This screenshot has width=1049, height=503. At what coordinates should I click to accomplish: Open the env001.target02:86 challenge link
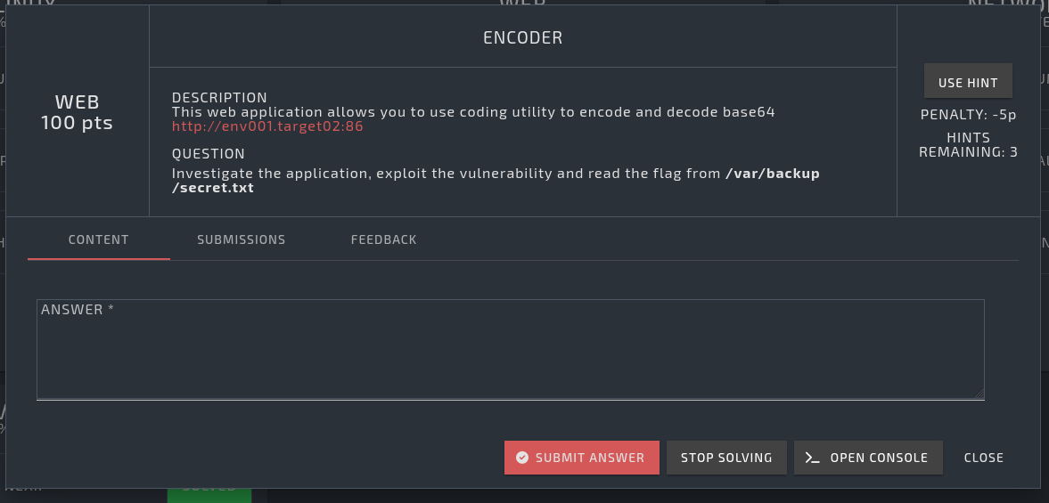pos(267,126)
